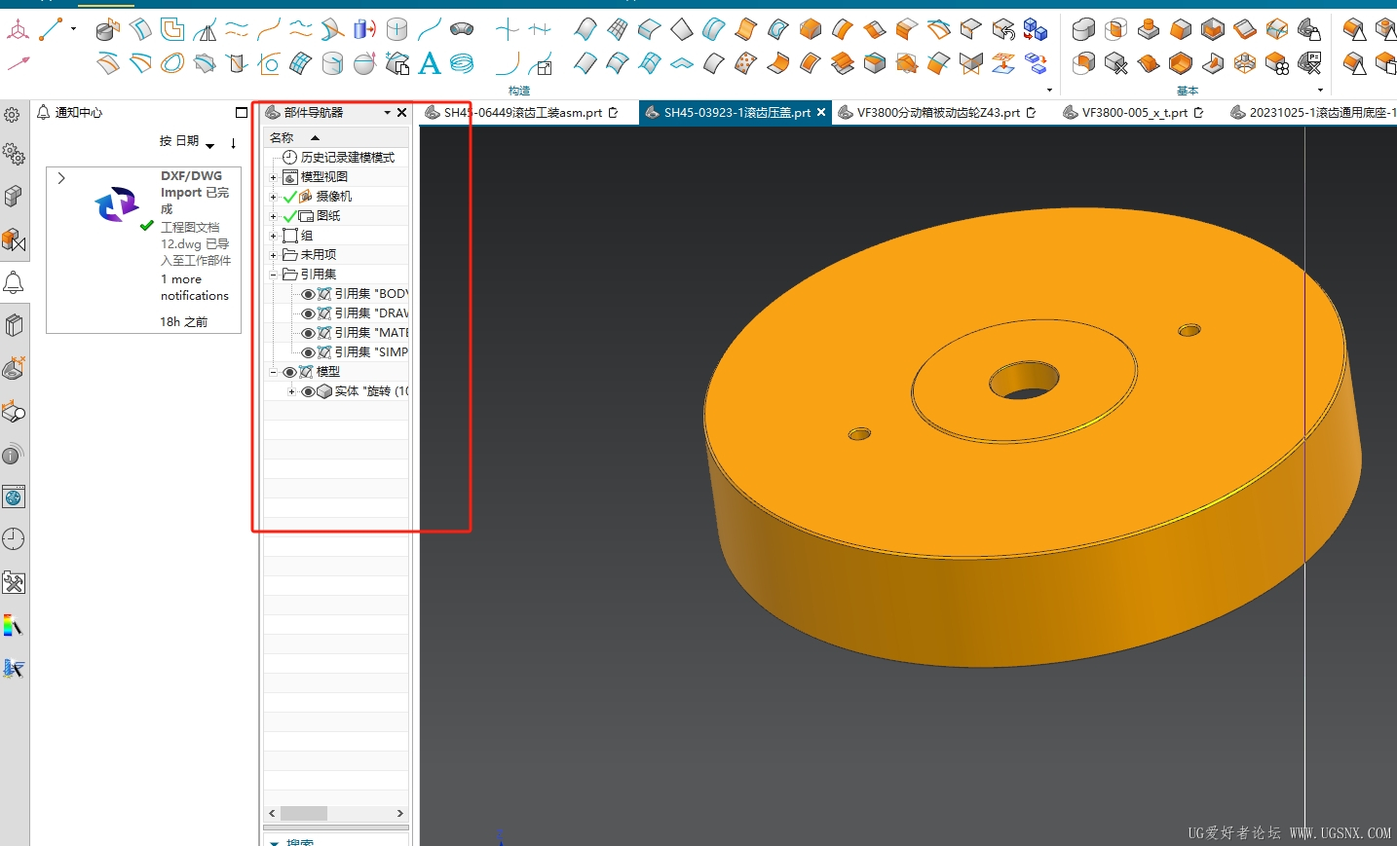
Task: Open the Line tool dropdown arrow
Action: pos(73,29)
